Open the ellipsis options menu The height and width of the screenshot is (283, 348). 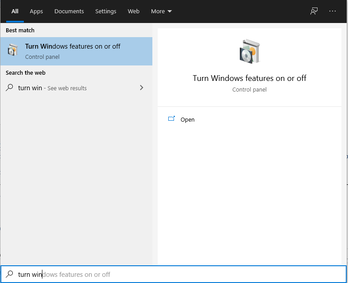point(333,11)
